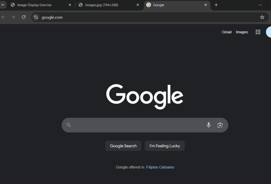Open a new tab with plus icon
The image size is (271, 184).
coord(216,5)
